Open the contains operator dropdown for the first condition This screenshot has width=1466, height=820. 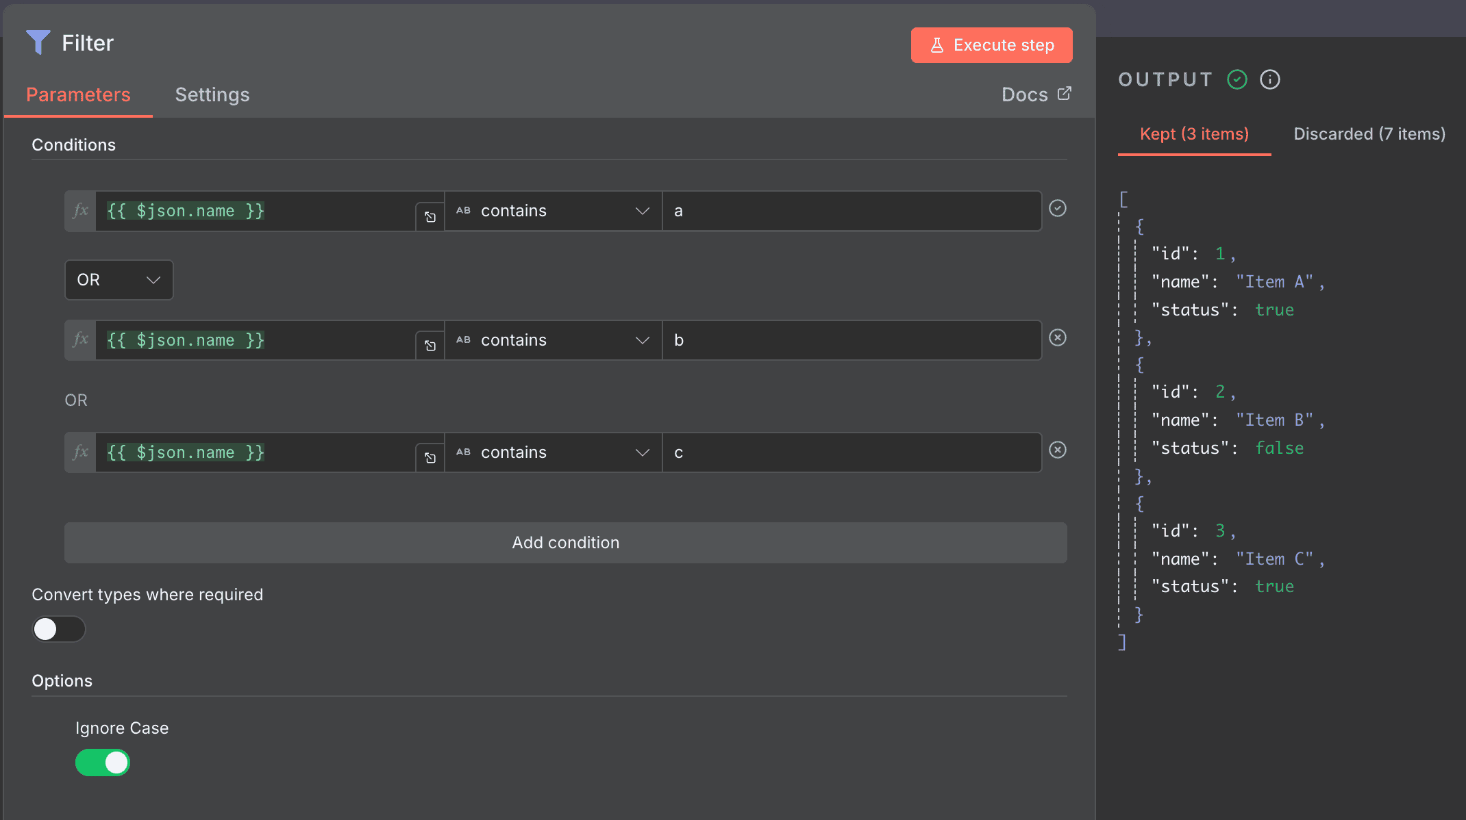(554, 210)
